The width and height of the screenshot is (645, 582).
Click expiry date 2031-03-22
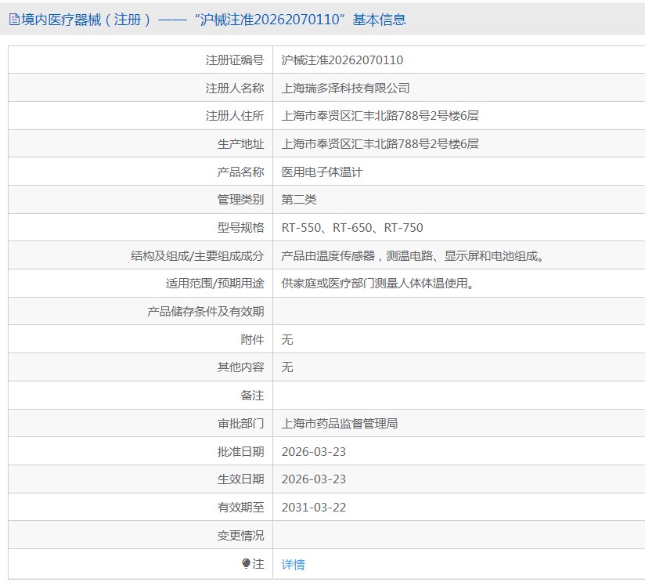tap(314, 508)
